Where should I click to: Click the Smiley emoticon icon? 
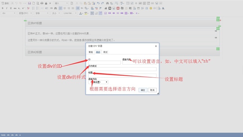[x=151, y=8]
